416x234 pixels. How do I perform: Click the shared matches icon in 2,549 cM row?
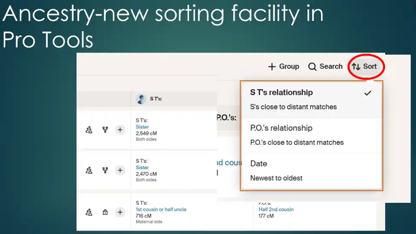tap(89, 130)
